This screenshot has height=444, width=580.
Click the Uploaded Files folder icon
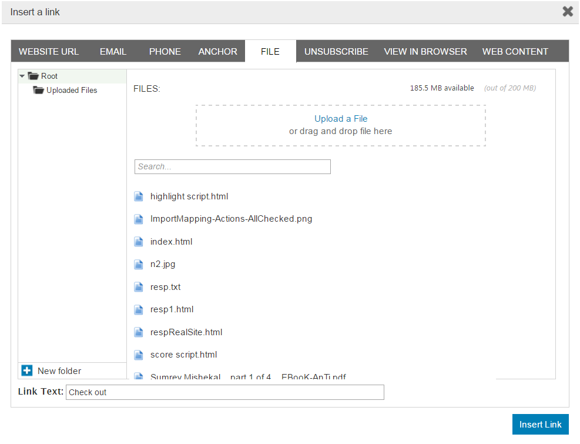point(39,90)
